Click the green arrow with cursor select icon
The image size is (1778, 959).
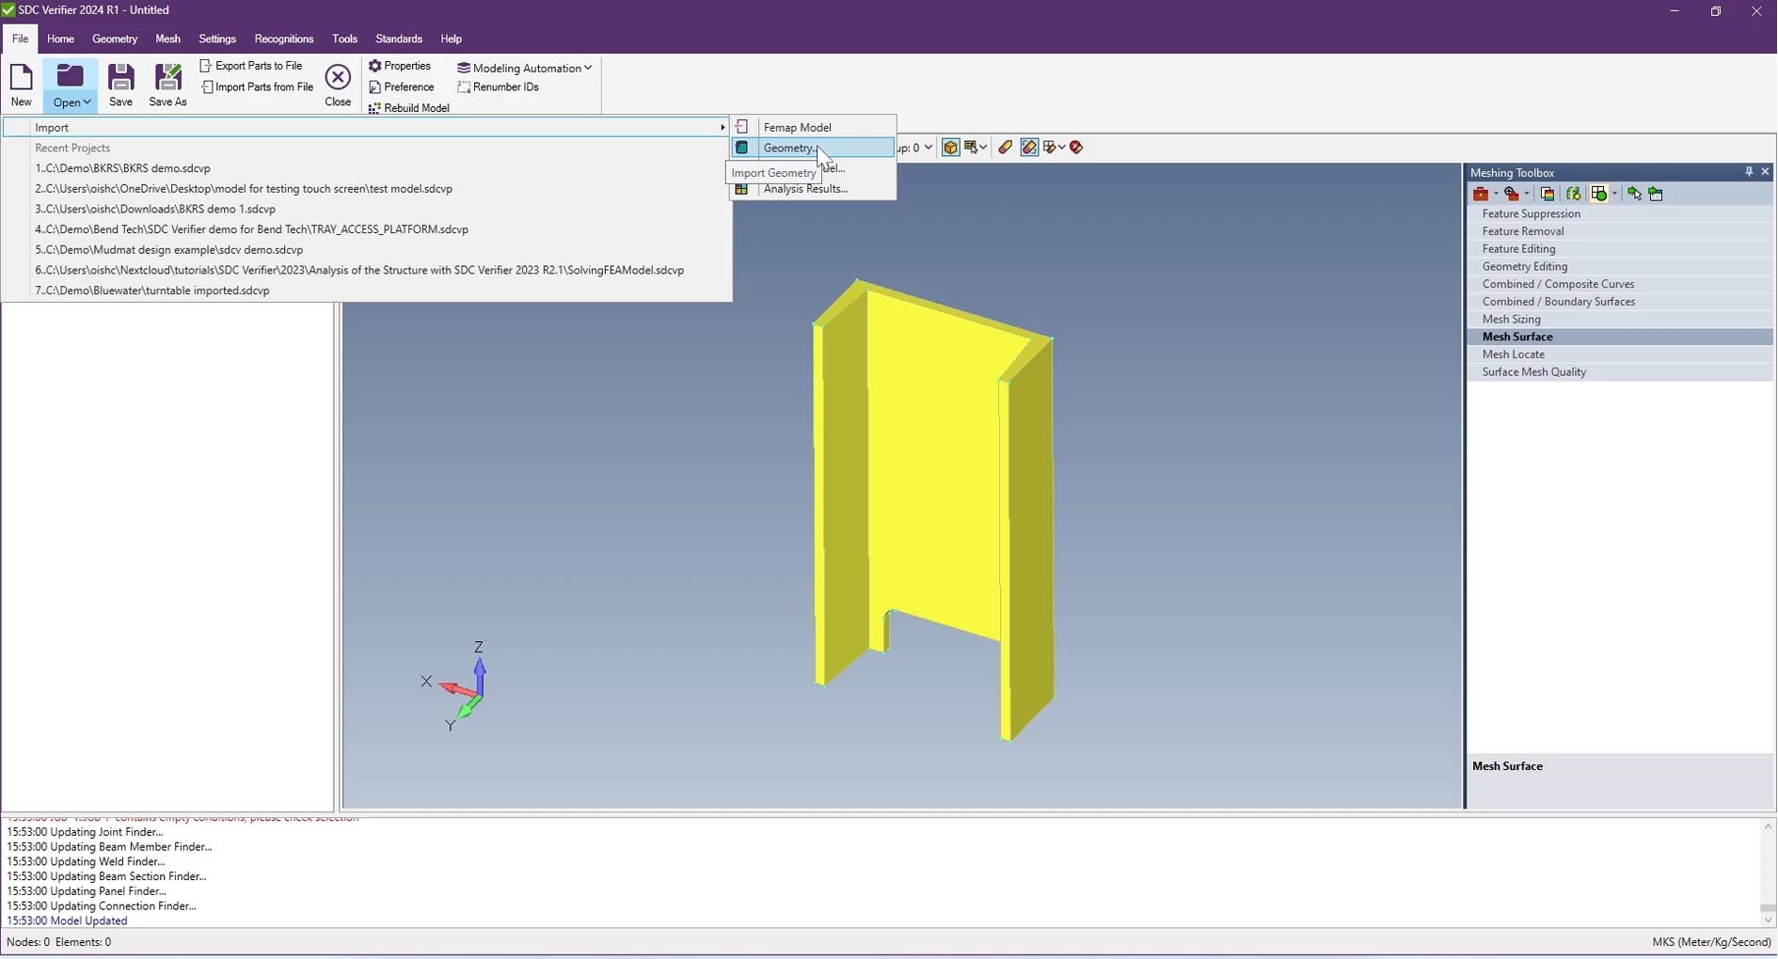[x=1634, y=194]
